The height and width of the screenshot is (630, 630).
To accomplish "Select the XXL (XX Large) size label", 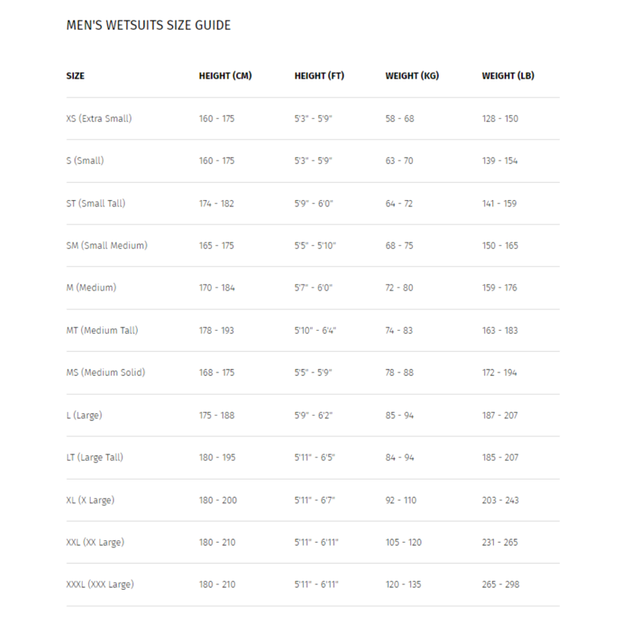I will (95, 543).
